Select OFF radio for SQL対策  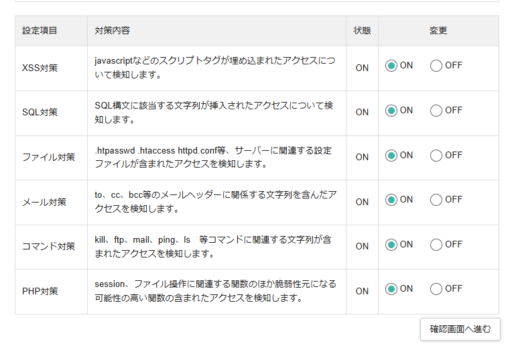click(x=436, y=111)
